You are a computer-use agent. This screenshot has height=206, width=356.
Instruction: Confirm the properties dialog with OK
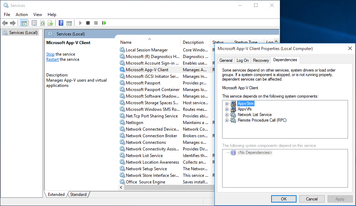pyautogui.click(x=284, y=199)
